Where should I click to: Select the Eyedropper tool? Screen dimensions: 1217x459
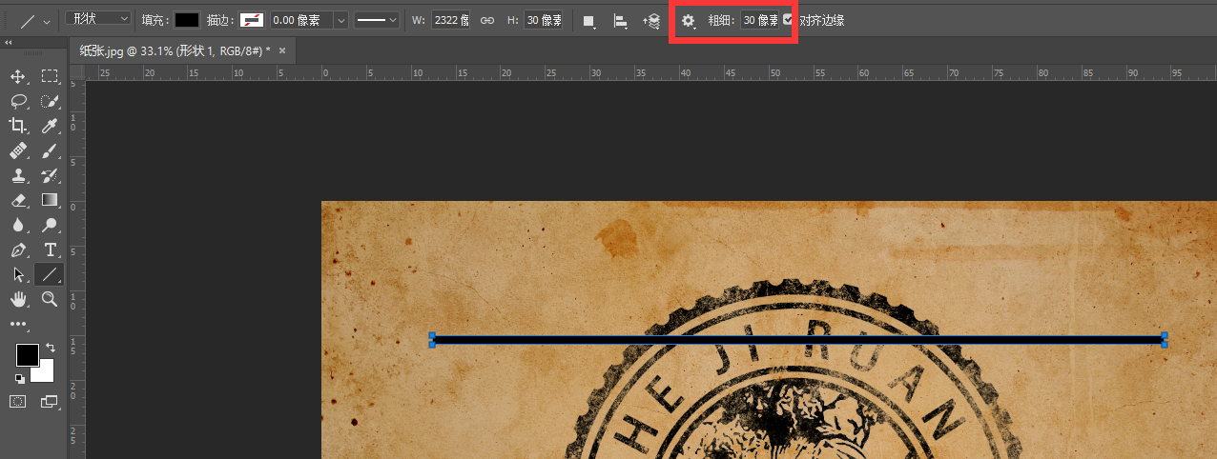[x=50, y=126]
